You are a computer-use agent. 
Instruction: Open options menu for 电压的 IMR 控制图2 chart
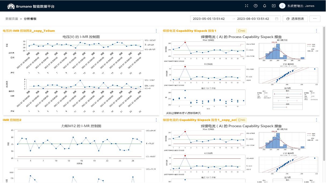pyautogui.click(x=156, y=31)
